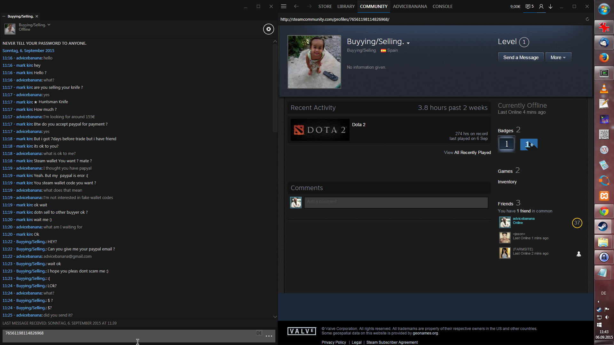Viewport: 614px width, 345px height.
Task: Go back with the left arrow
Action: 296,6
